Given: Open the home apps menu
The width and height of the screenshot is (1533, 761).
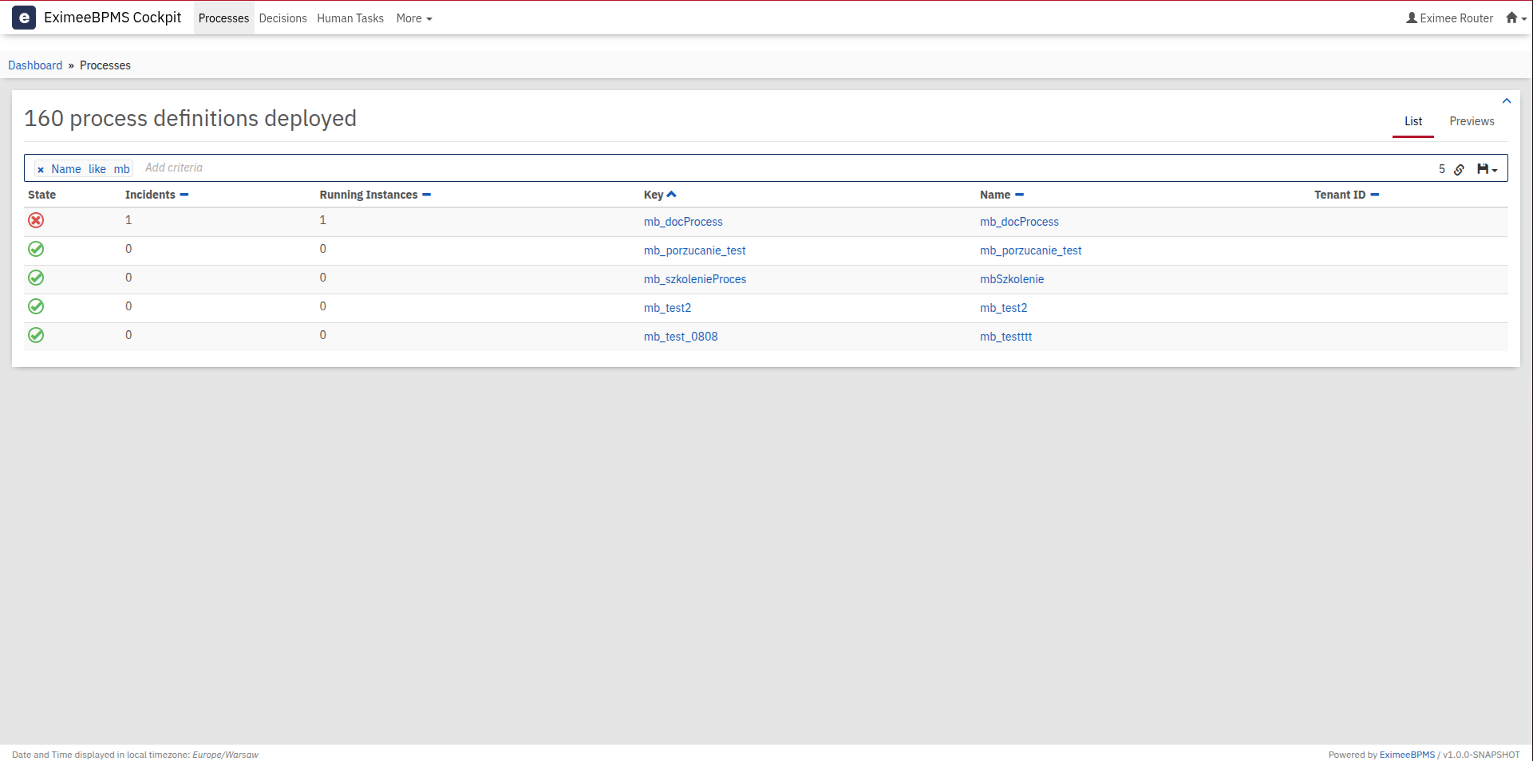Looking at the screenshot, I should 1515,18.
